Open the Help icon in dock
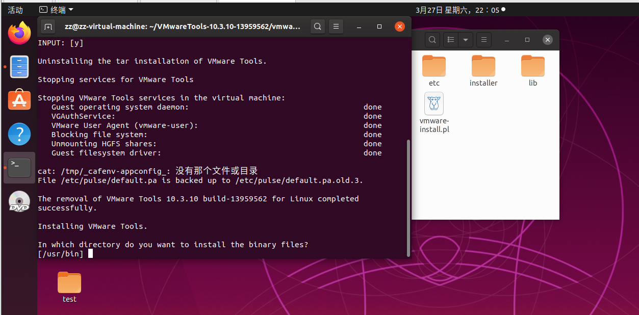The width and height of the screenshot is (639, 315). tap(19, 135)
